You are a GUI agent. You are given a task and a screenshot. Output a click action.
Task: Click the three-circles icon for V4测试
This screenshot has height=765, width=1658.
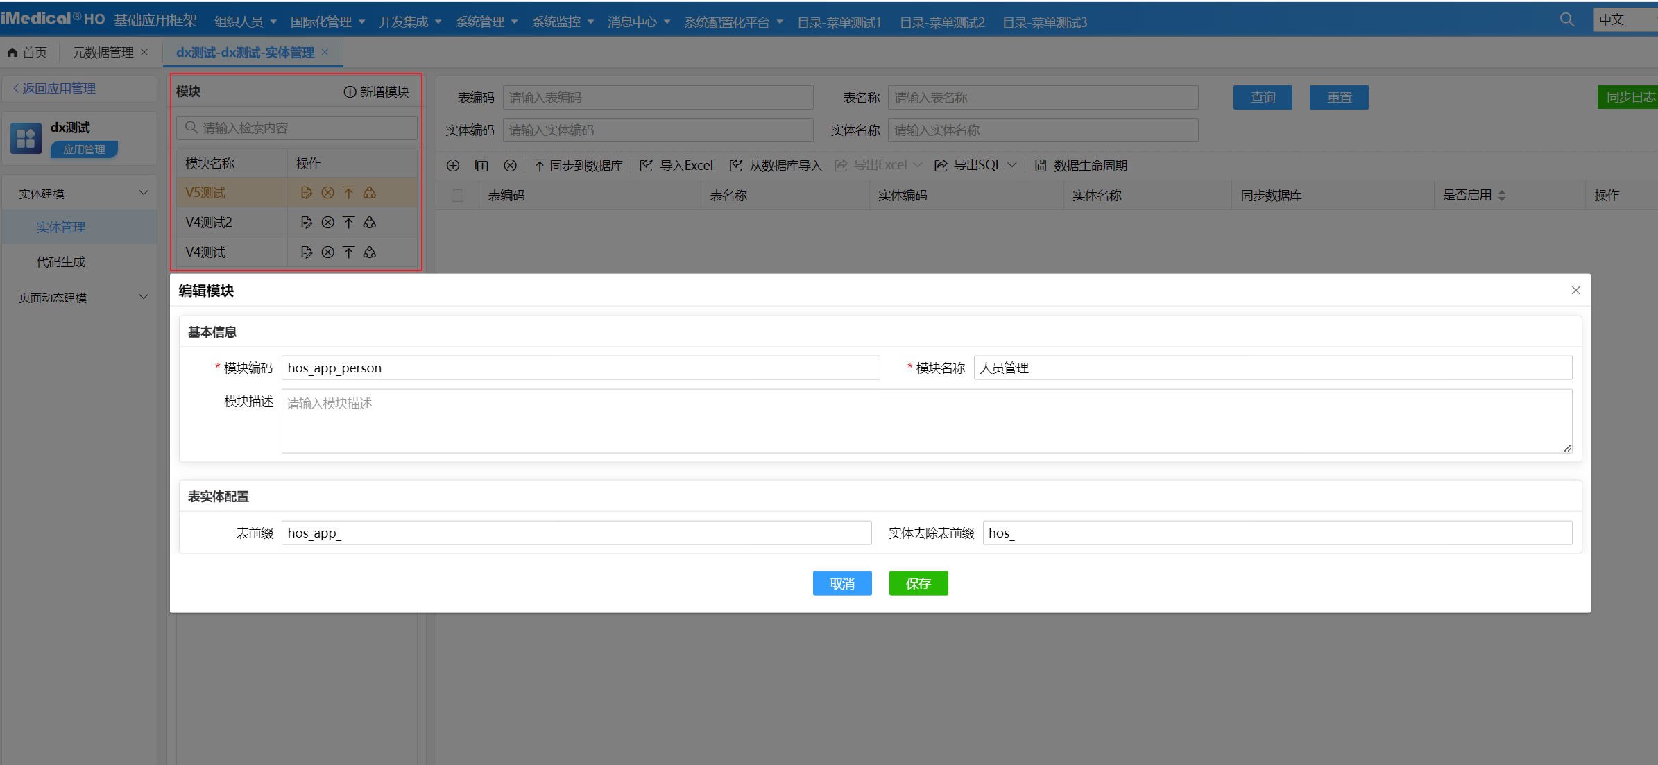pos(370,252)
